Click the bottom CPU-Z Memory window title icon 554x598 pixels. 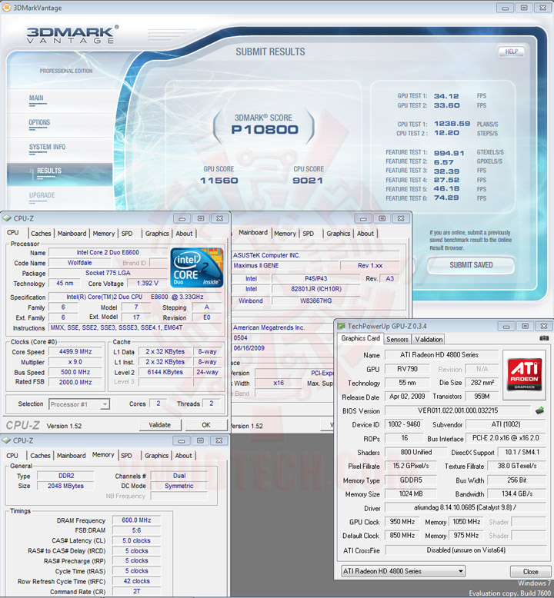(6, 440)
